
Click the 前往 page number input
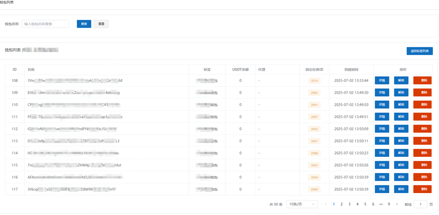click(420, 204)
